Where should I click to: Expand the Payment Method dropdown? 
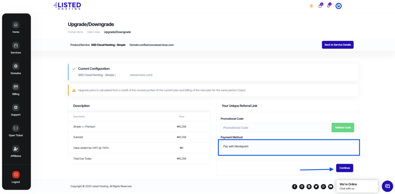(287, 146)
